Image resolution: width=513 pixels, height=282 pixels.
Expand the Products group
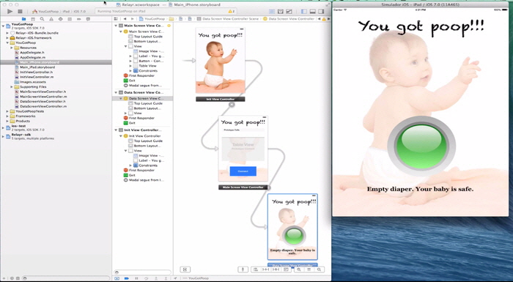coord(7,121)
